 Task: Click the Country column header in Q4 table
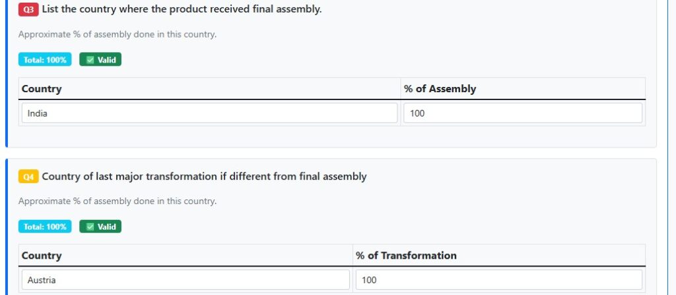click(x=42, y=255)
